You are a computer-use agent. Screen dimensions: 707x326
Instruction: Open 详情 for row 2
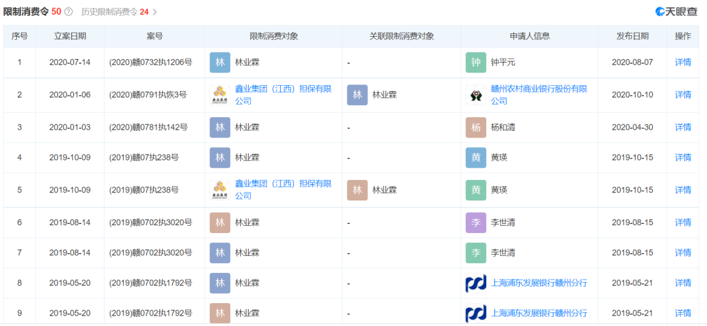683,95
